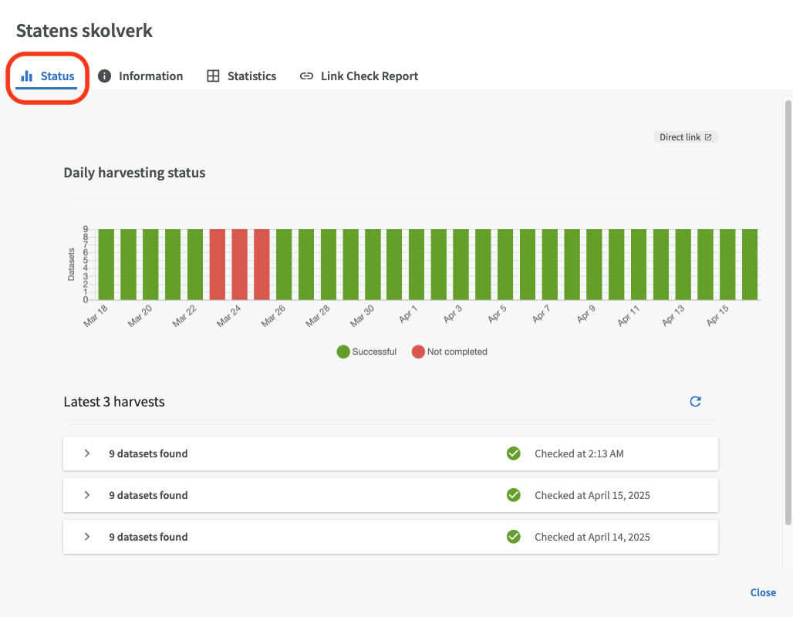Open the Statistics tab
This screenshot has height=617, width=793.
[x=241, y=76]
